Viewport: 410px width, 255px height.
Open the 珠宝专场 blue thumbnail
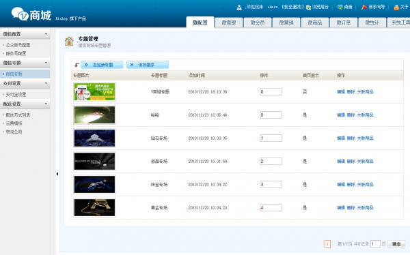tap(95, 185)
